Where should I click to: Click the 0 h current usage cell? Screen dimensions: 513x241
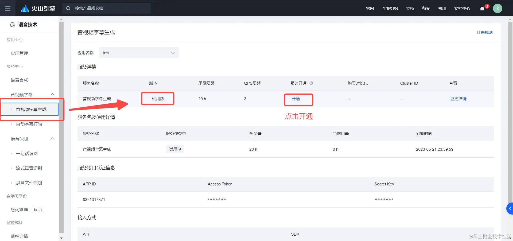(336, 149)
